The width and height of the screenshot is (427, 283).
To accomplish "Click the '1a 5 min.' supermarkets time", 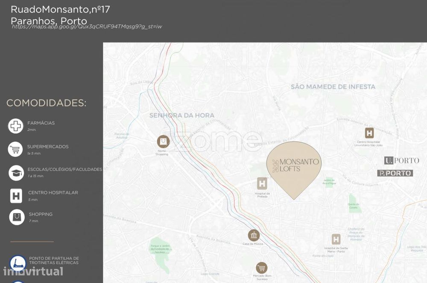I will pos(34,153).
